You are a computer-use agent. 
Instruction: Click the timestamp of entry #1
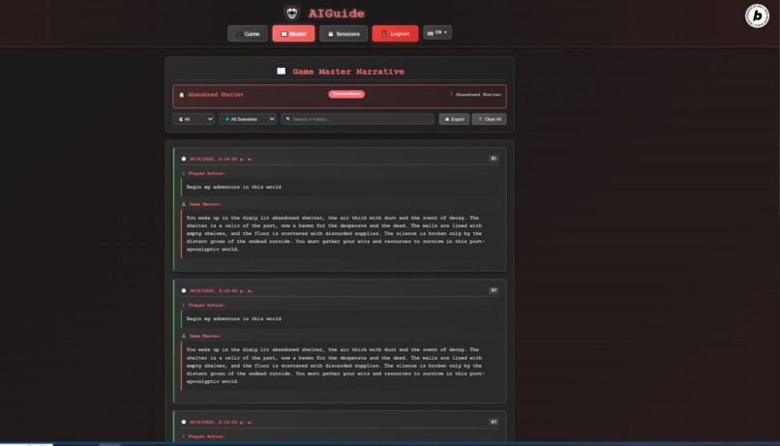[221, 159]
